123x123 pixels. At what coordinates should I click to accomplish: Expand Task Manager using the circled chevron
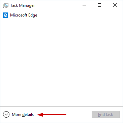[6, 115]
